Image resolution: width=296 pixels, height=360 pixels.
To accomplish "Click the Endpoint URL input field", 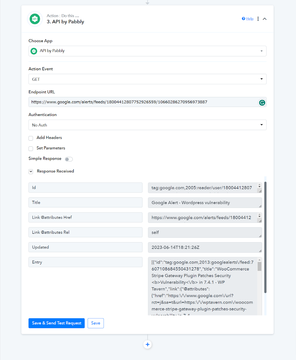I will (147, 102).
